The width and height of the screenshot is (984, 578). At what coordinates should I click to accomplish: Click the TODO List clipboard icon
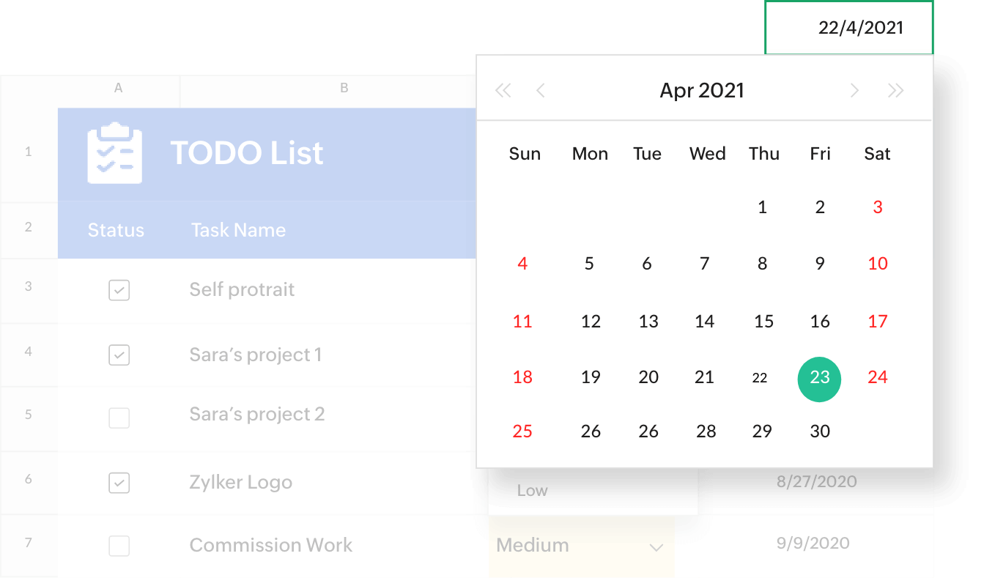[114, 153]
